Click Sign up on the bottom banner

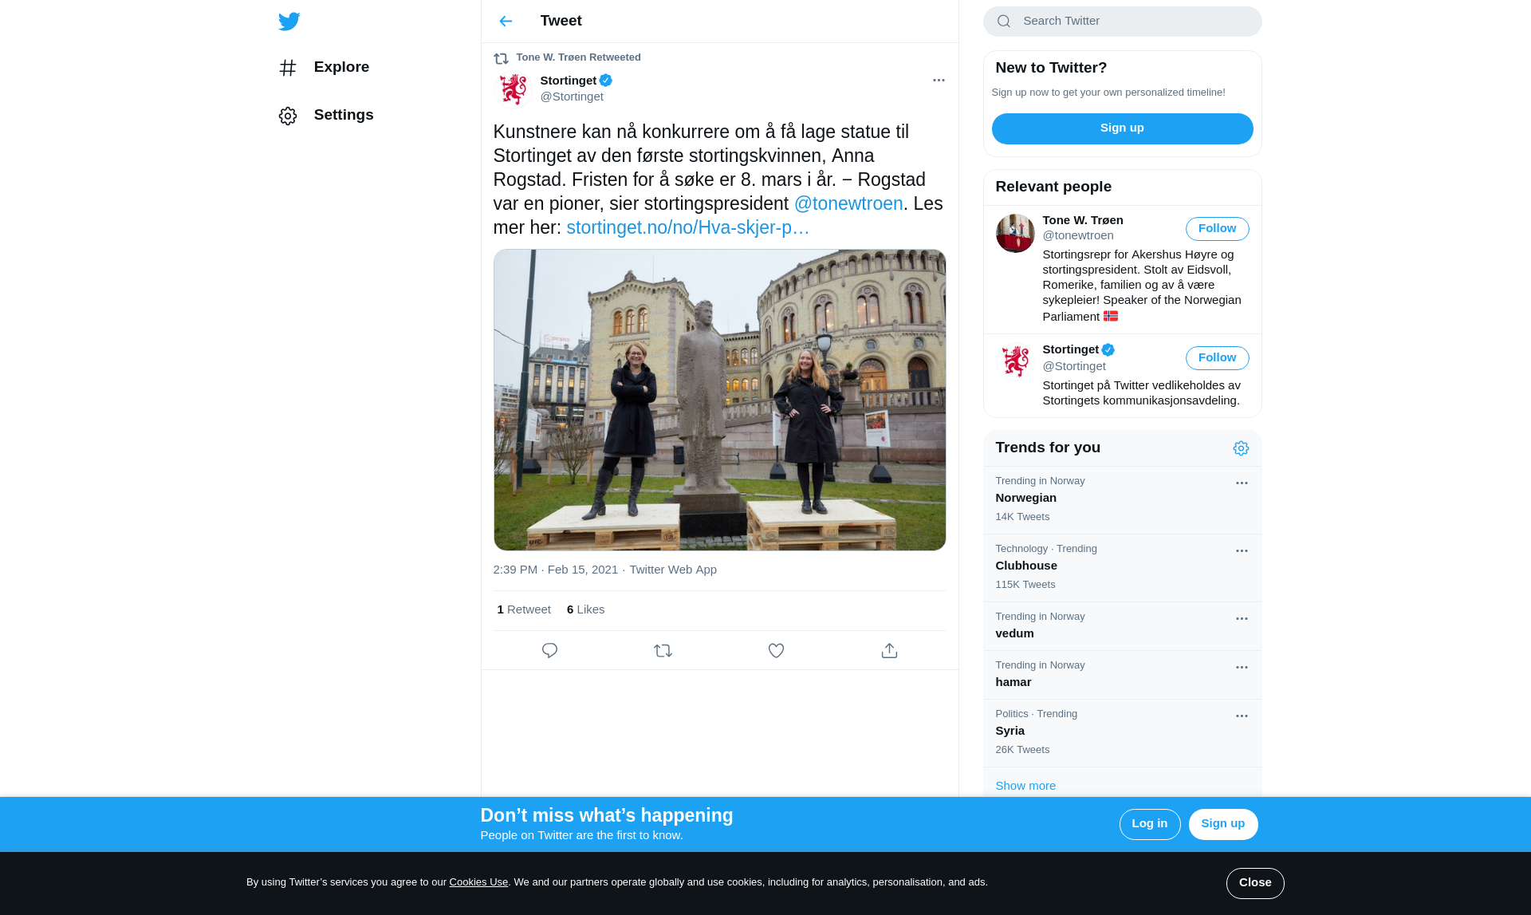[1222, 824]
